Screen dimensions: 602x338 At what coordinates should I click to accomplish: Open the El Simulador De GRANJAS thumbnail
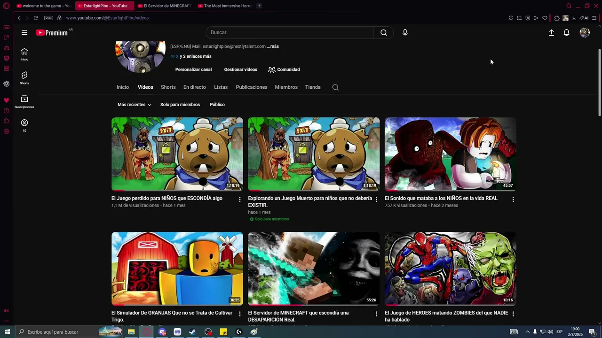click(177, 269)
